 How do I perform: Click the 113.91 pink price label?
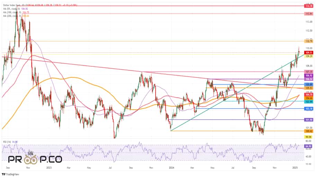pos(308,14)
